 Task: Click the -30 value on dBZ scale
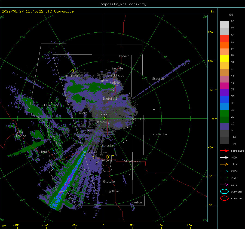(x=234, y=144)
